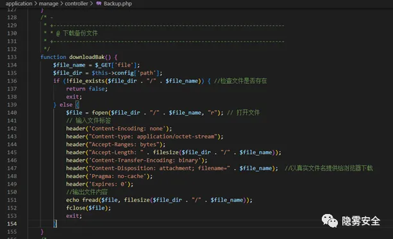Viewport: 393px width, 239px height.
Task: Open the Backup.php breadcrumb item
Action: coord(117,3)
